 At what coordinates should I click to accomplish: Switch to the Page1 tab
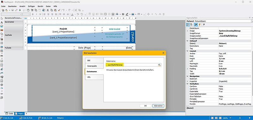(x=19, y=114)
